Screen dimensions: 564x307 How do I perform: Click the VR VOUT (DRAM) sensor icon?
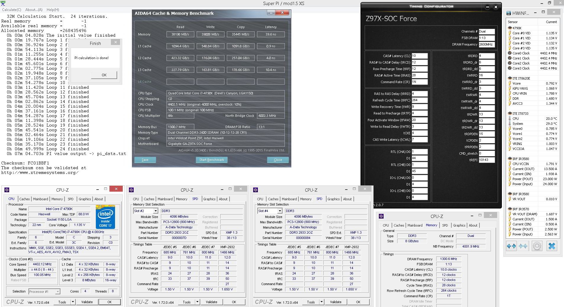510,214
